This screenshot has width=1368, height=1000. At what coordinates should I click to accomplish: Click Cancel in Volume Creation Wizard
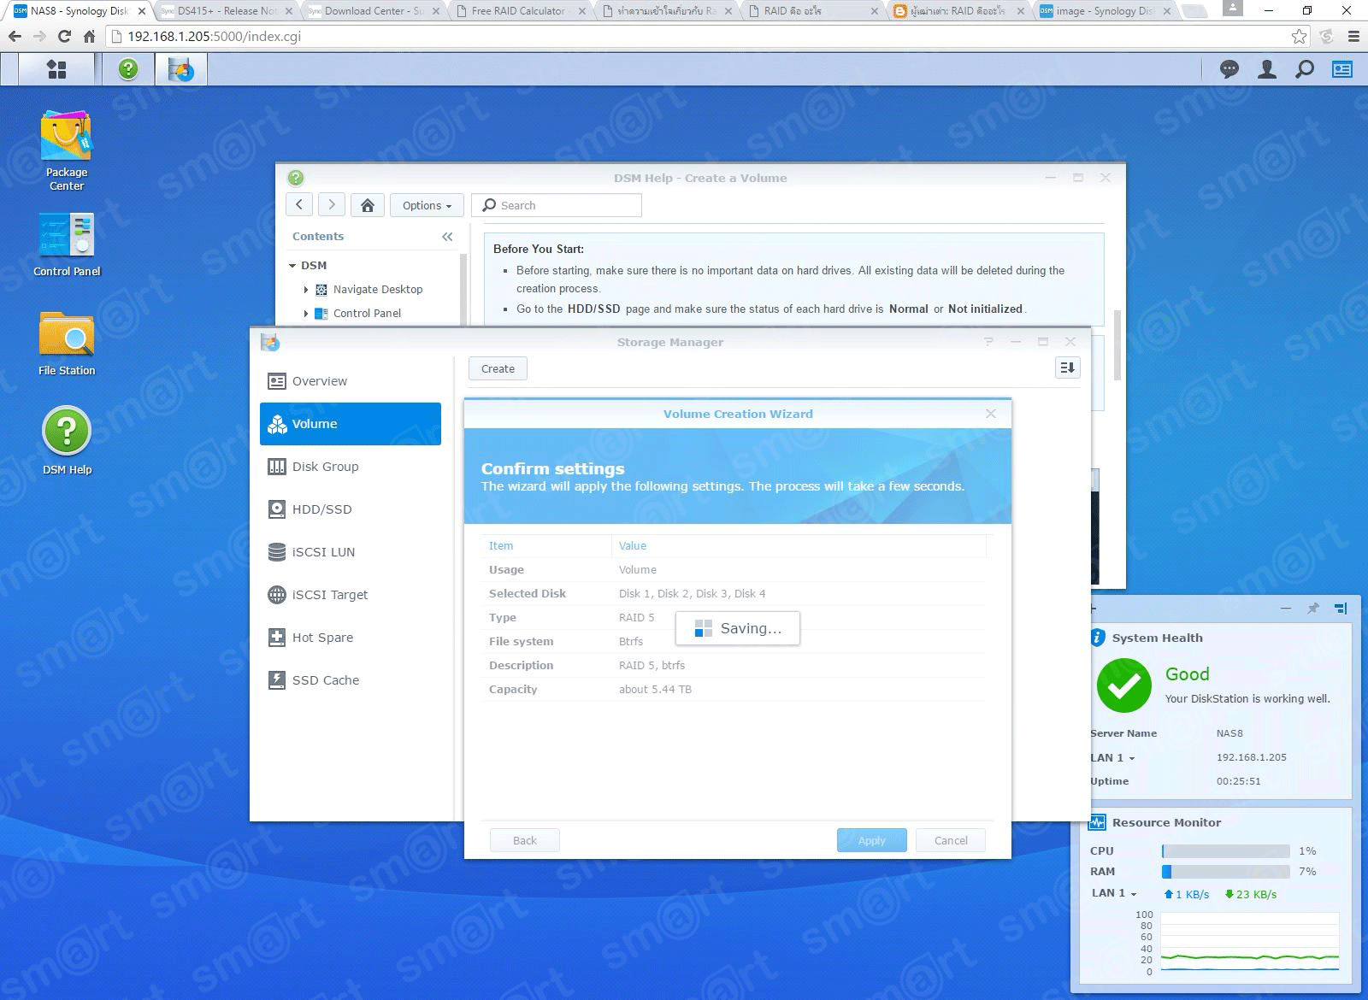pyautogui.click(x=951, y=840)
